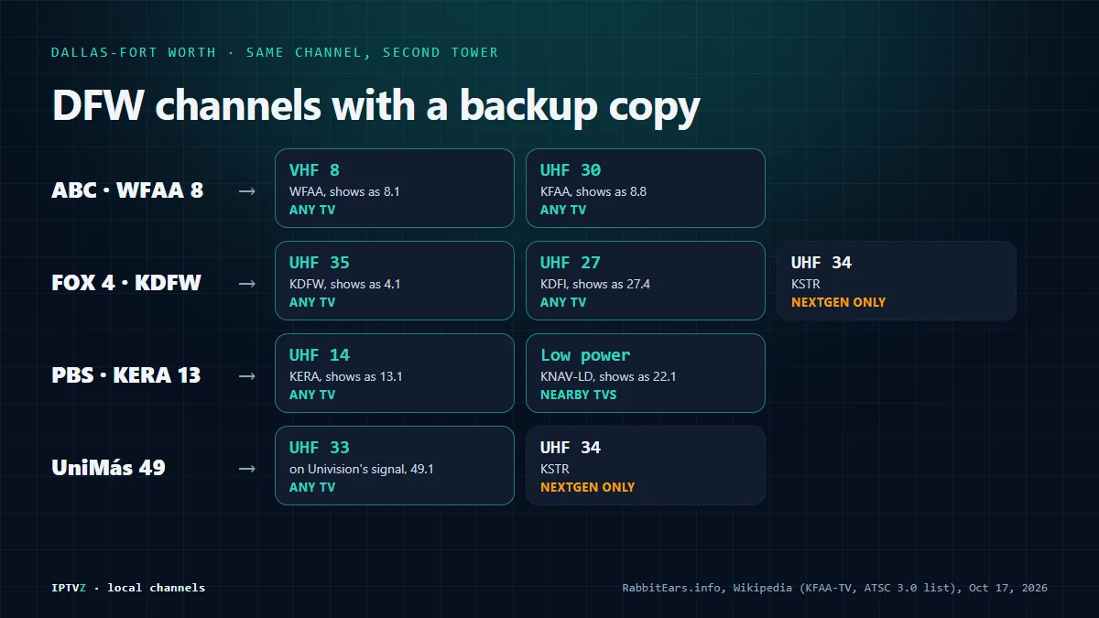This screenshot has height=618, width=1099.
Task: Select the text "KFAA, shows as 8.8"
Action: (593, 192)
